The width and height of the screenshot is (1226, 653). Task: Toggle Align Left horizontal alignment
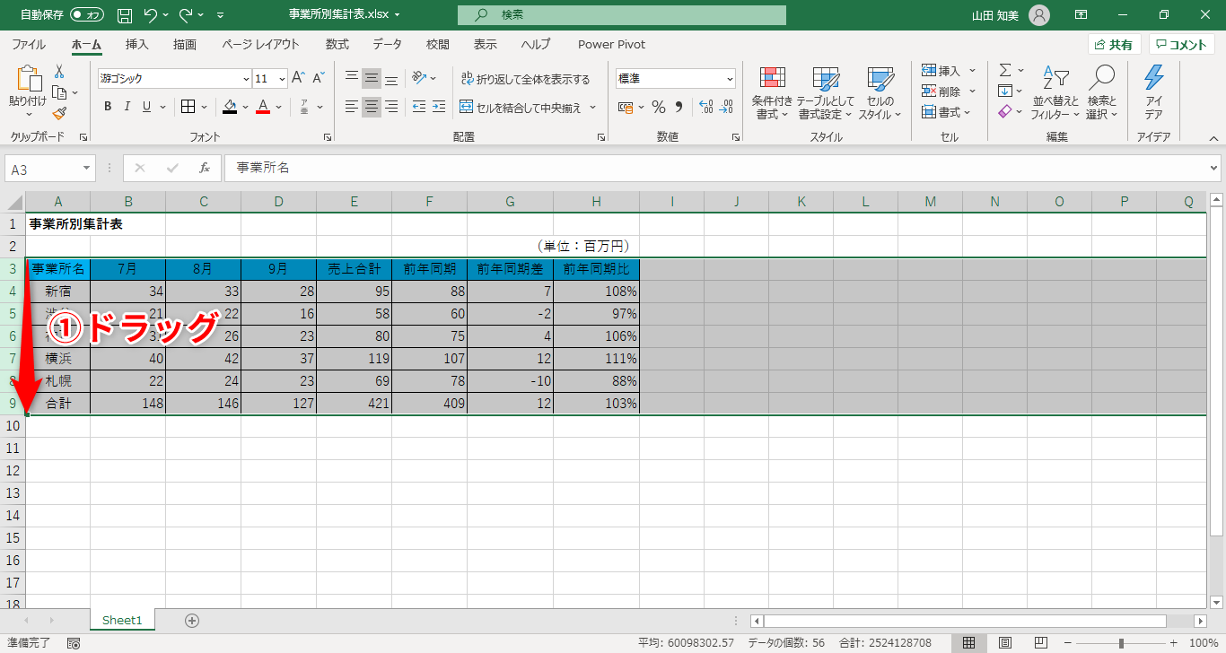[x=352, y=107]
